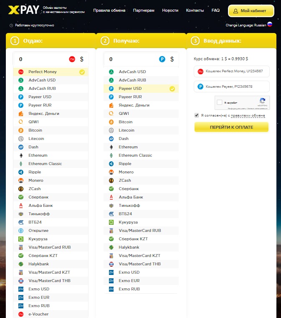Click the Кошелек Perfect Money wallet field
Screen dimensions: 281x318
232,71
